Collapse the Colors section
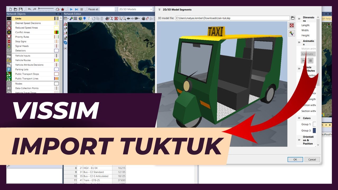 point(299,118)
